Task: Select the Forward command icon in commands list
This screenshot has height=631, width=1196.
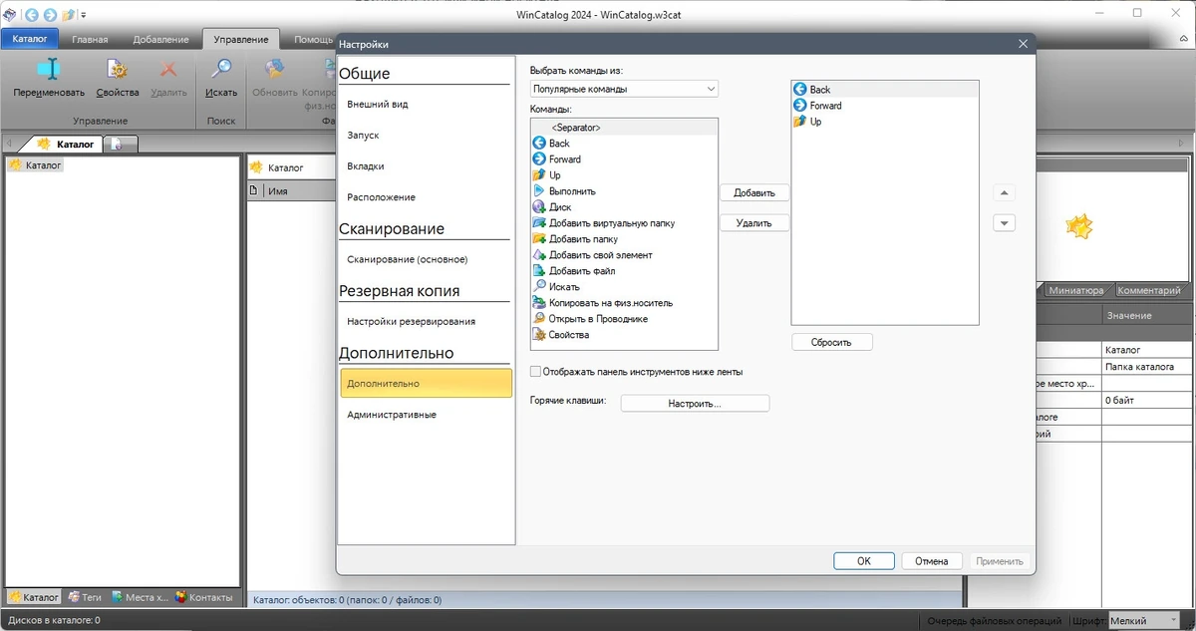Action: [539, 159]
